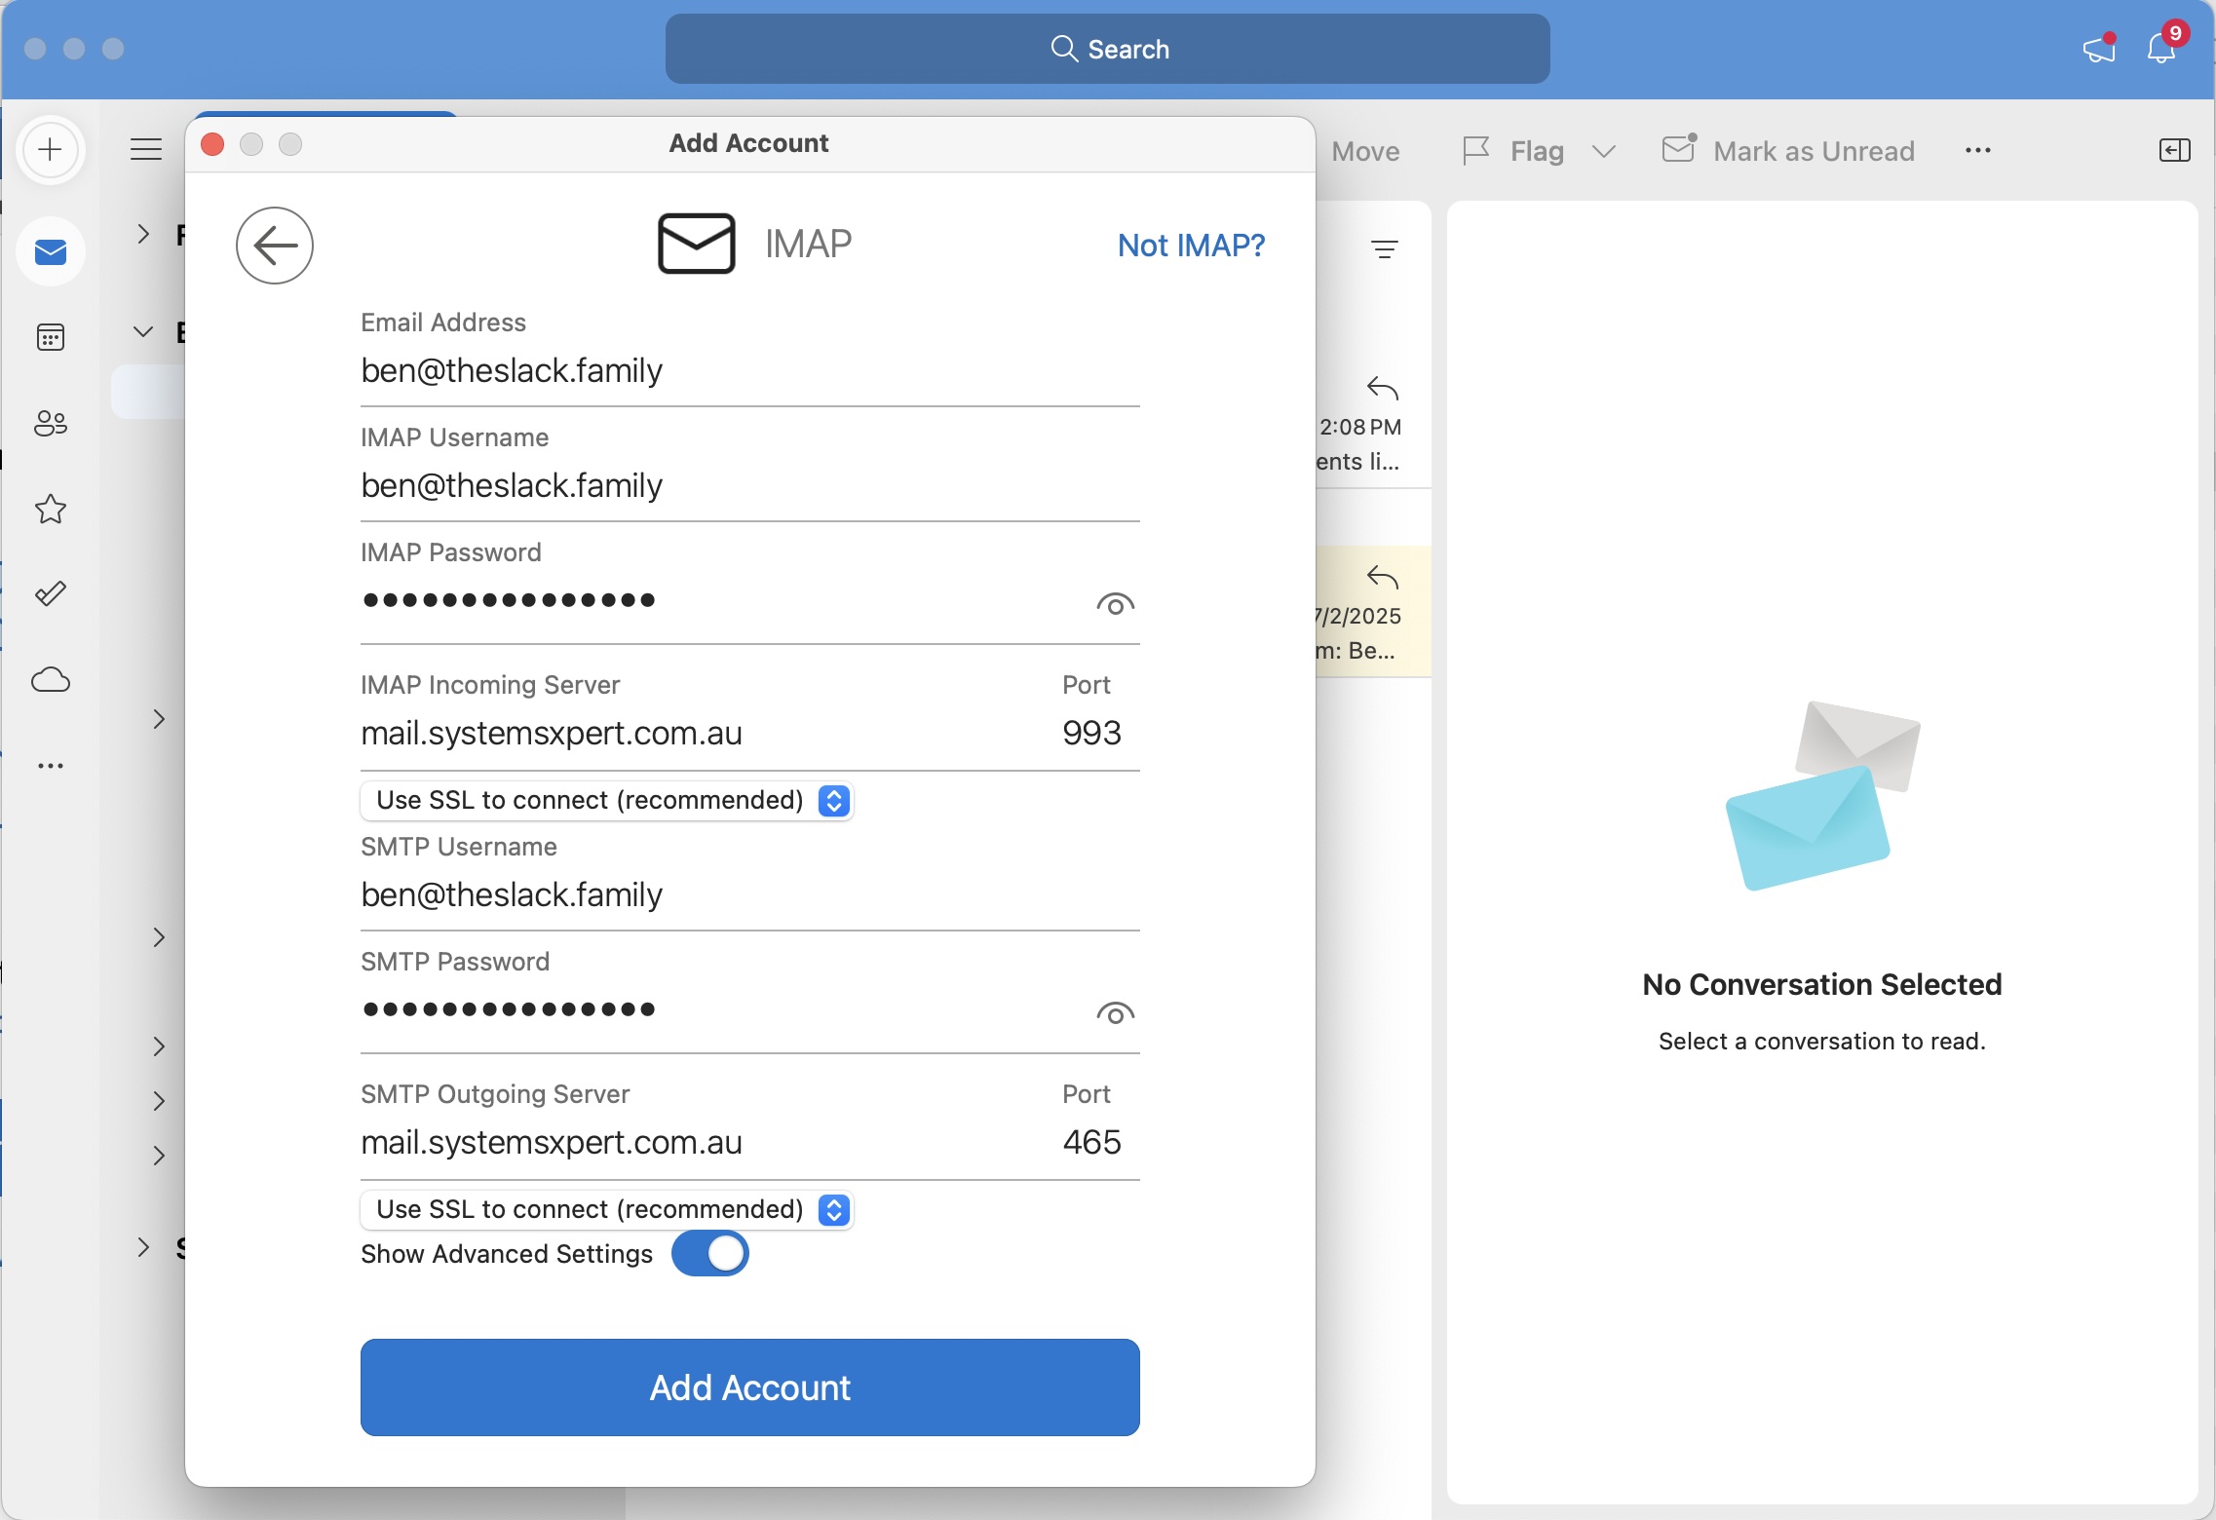Expand the top folder chevron in sidebar
2216x1520 pixels.
143,234
